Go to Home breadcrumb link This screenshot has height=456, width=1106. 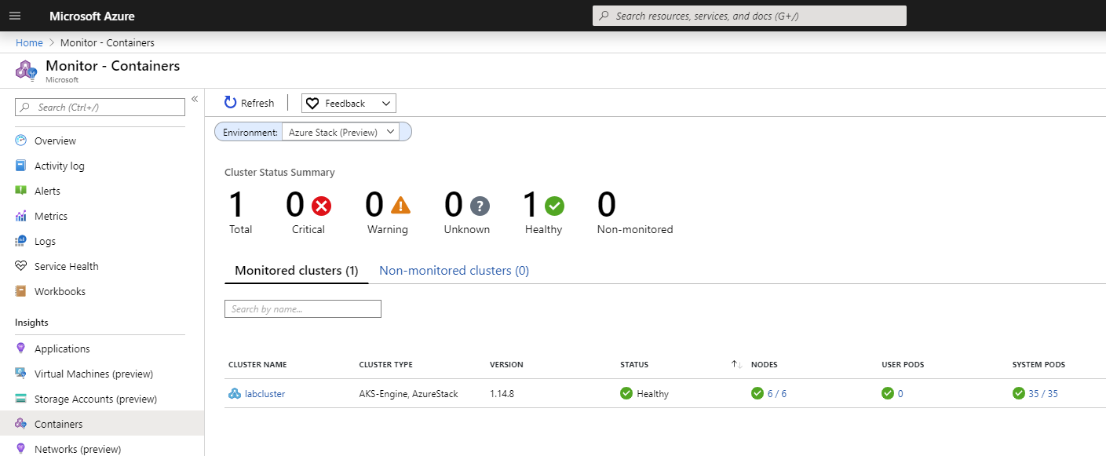tap(29, 42)
